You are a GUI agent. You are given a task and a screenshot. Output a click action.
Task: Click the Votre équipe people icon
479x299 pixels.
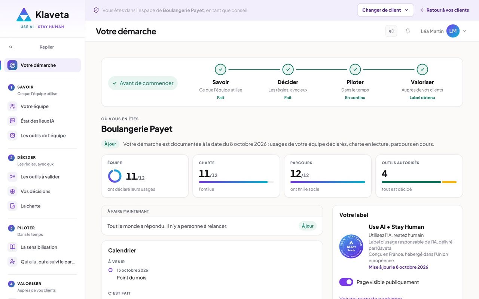pyautogui.click(x=12, y=106)
